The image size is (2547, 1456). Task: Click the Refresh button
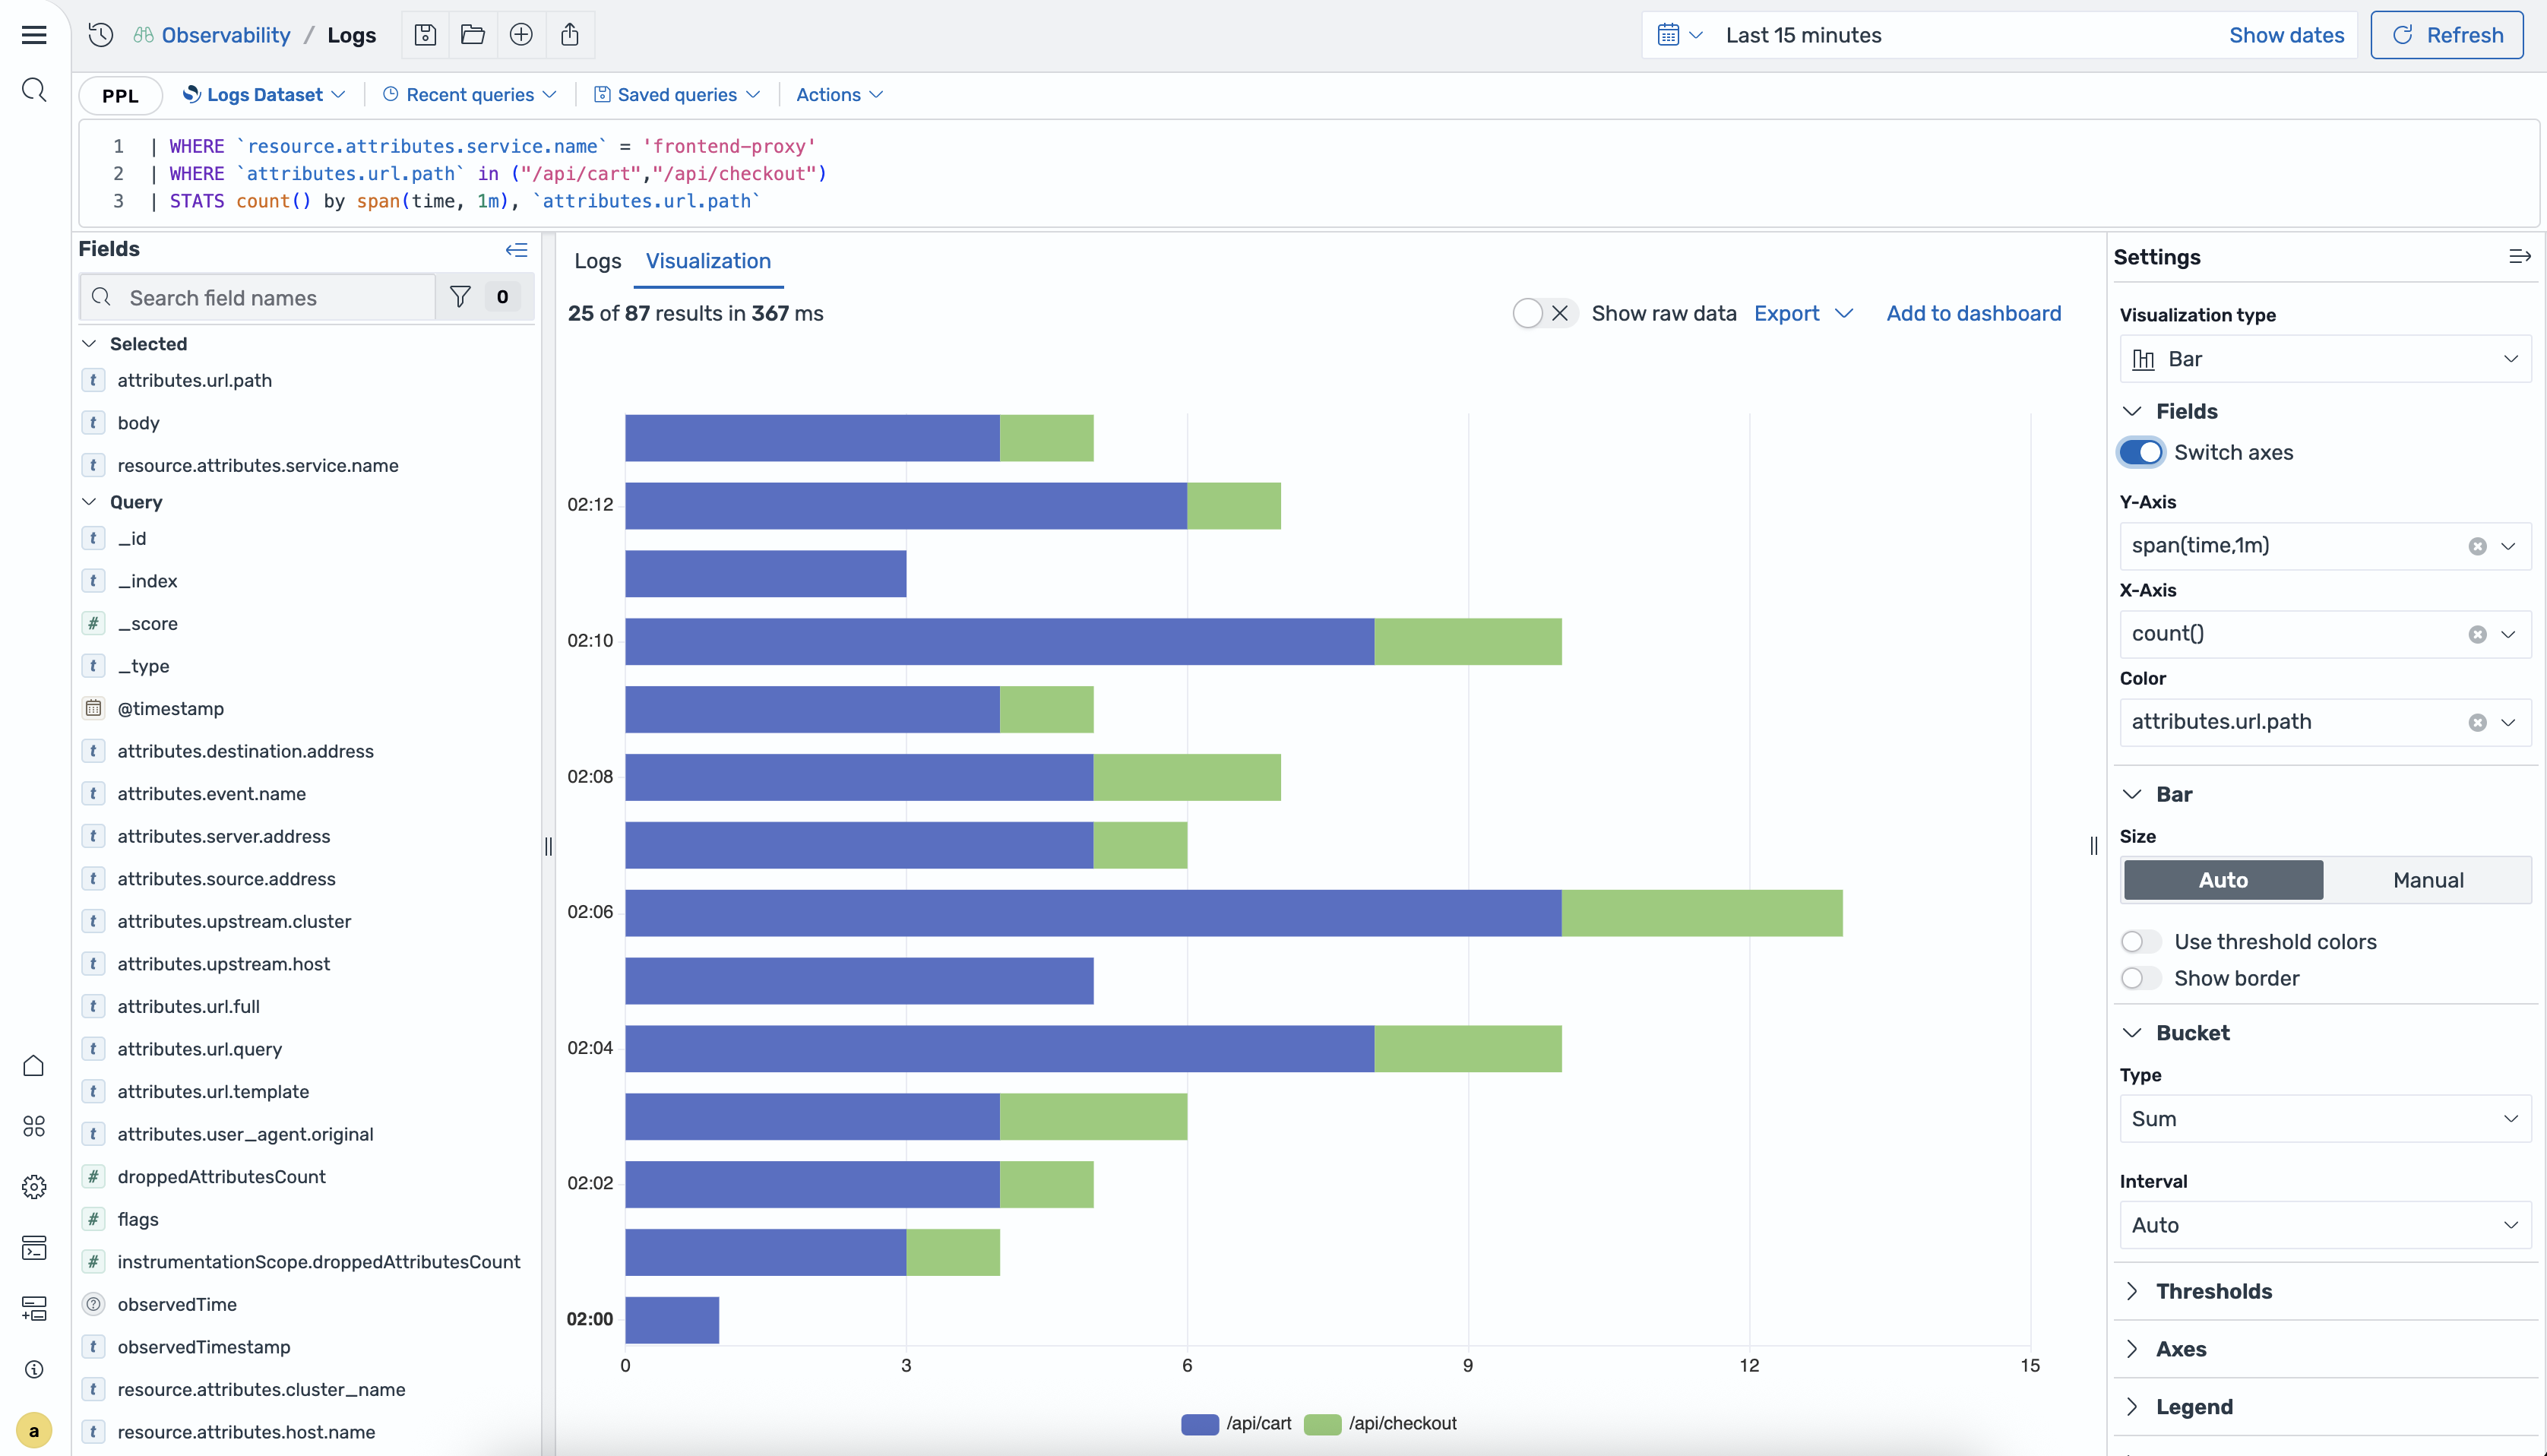coord(2446,35)
